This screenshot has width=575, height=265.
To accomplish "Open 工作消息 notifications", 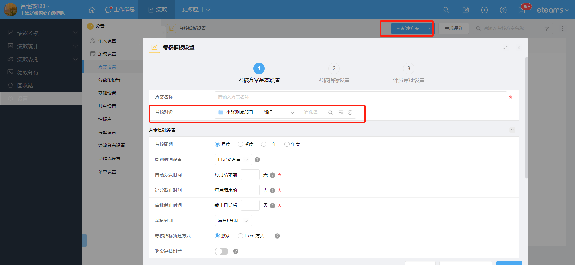I will [120, 10].
